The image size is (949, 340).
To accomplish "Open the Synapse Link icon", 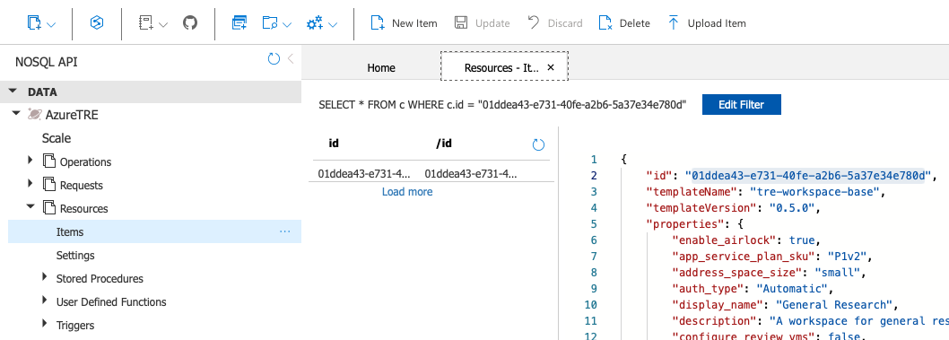I will pyautogui.click(x=96, y=23).
